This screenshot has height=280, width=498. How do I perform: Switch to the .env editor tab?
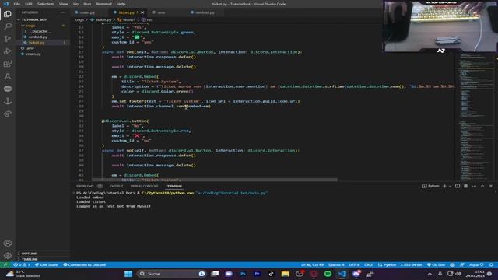click(x=162, y=12)
